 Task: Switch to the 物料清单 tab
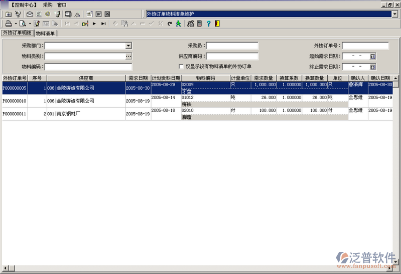click(x=46, y=34)
